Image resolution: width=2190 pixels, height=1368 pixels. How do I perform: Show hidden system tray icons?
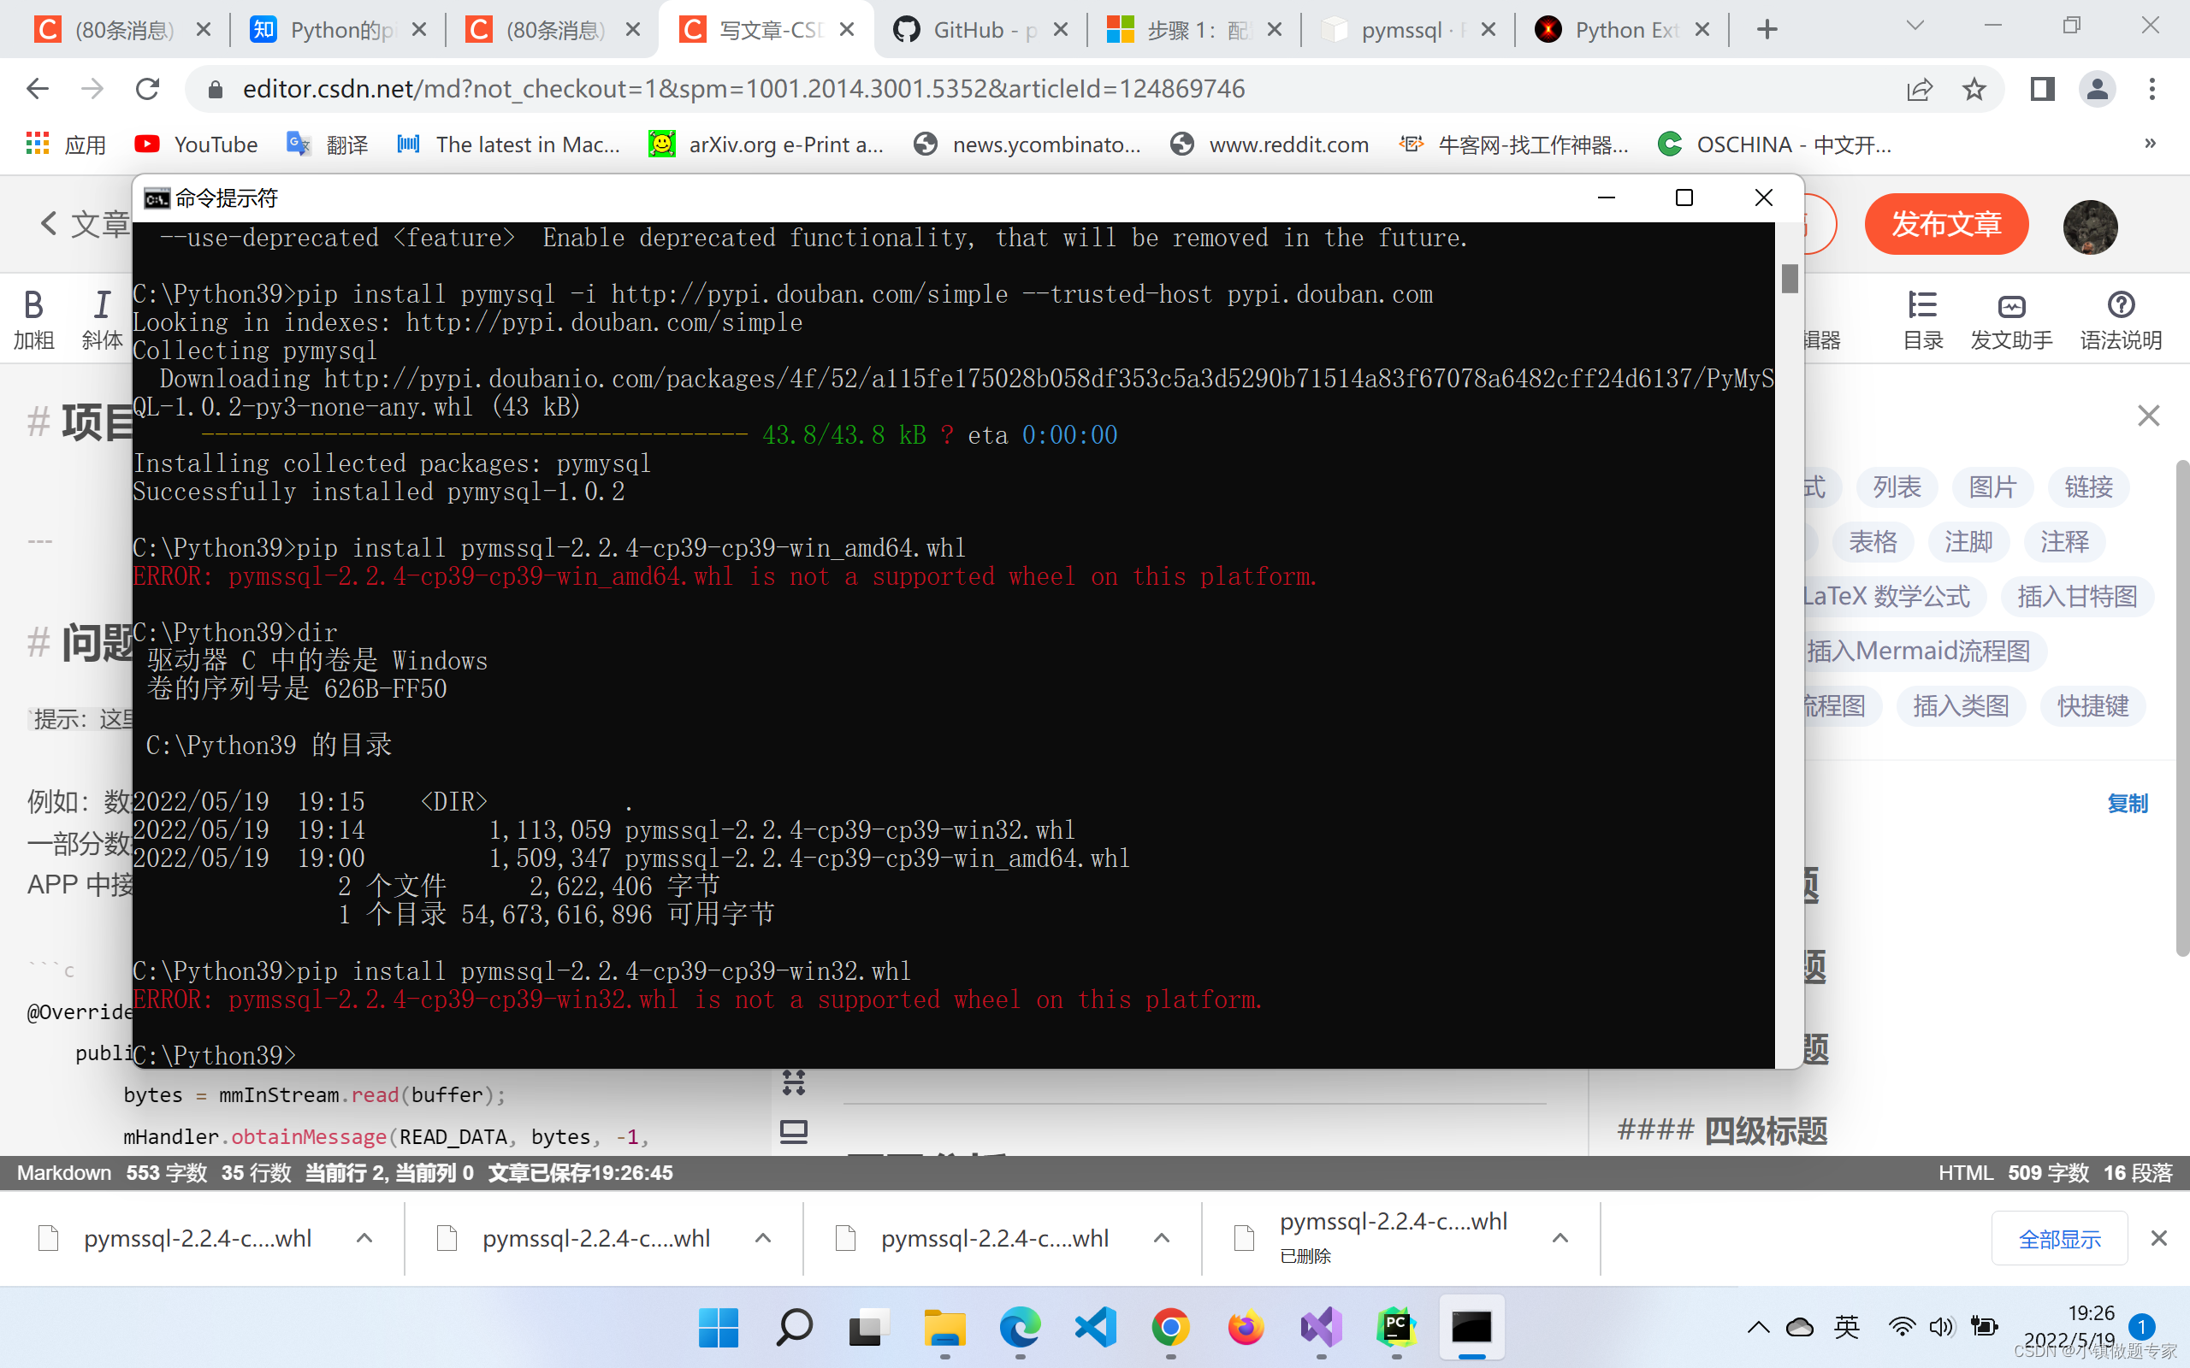tap(1758, 1327)
